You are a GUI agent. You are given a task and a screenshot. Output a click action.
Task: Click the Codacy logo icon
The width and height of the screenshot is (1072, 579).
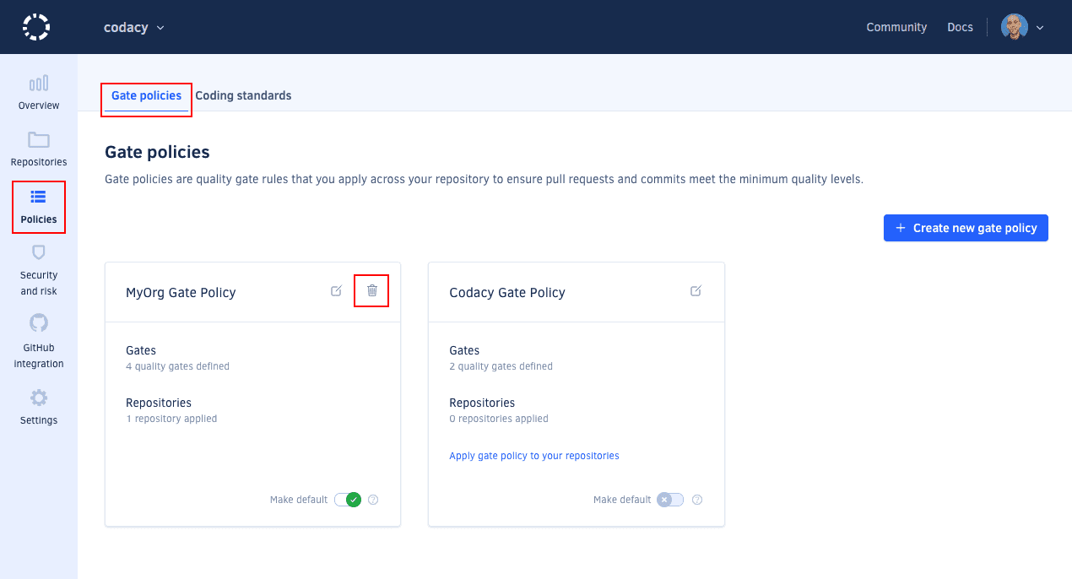36,27
